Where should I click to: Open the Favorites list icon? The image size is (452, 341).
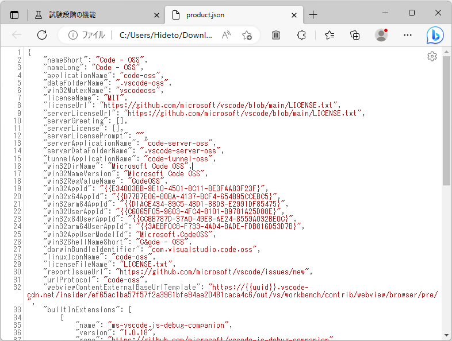pos(329,35)
